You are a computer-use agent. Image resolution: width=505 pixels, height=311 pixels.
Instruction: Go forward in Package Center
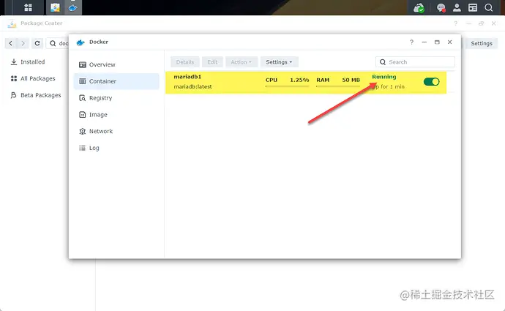(x=23, y=43)
